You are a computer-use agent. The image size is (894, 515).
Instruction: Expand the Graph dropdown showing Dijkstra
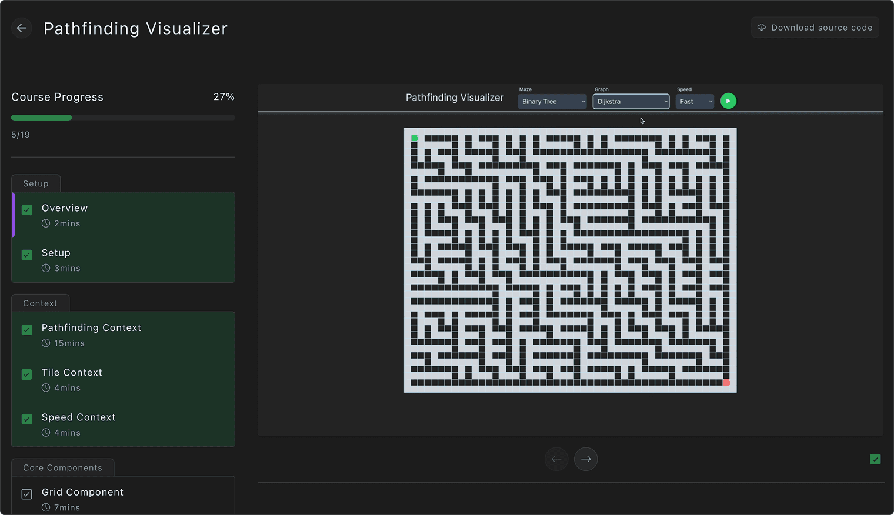tap(631, 102)
